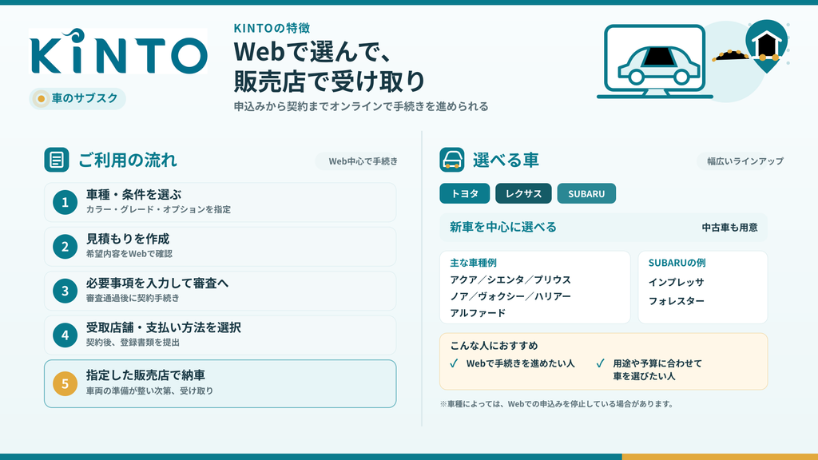Screen dimensions: 818x460
Task: Click step number 1 circle
Action: pos(66,202)
